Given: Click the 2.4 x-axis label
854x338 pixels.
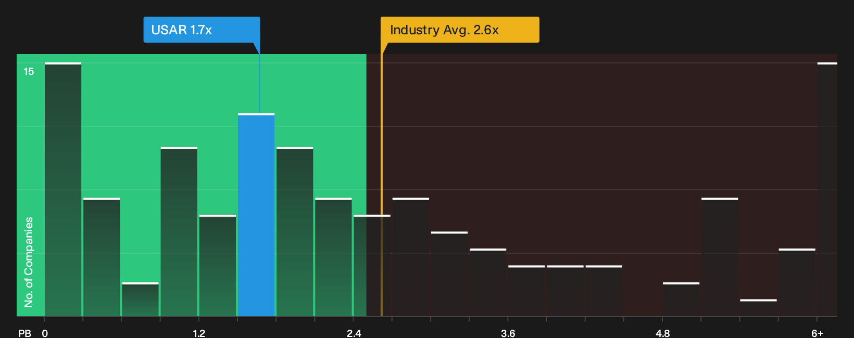Looking at the screenshot, I should (354, 333).
